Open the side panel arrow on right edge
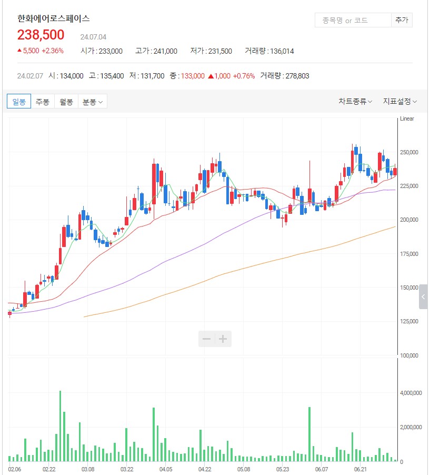Viewport: 430px width, 475px height. pyautogui.click(x=424, y=297)
